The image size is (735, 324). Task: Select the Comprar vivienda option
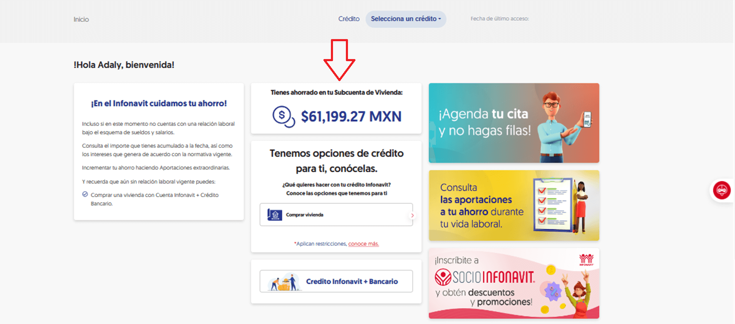336,215
